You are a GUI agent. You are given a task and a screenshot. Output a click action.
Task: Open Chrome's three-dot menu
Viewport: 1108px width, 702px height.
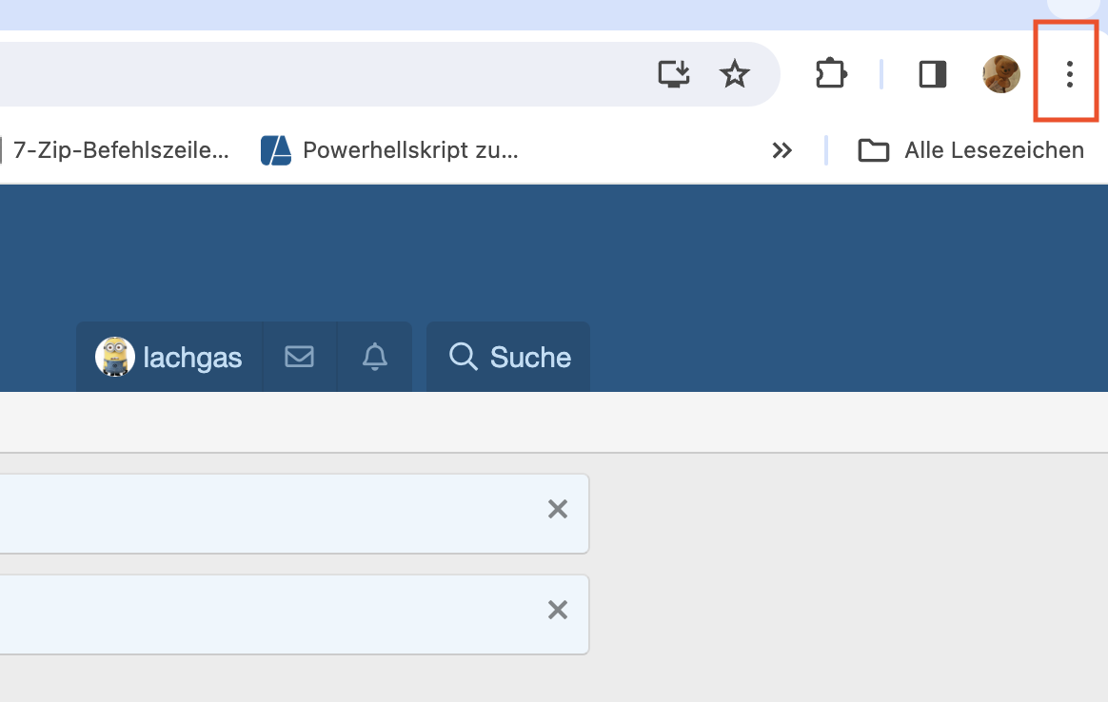1069,74
